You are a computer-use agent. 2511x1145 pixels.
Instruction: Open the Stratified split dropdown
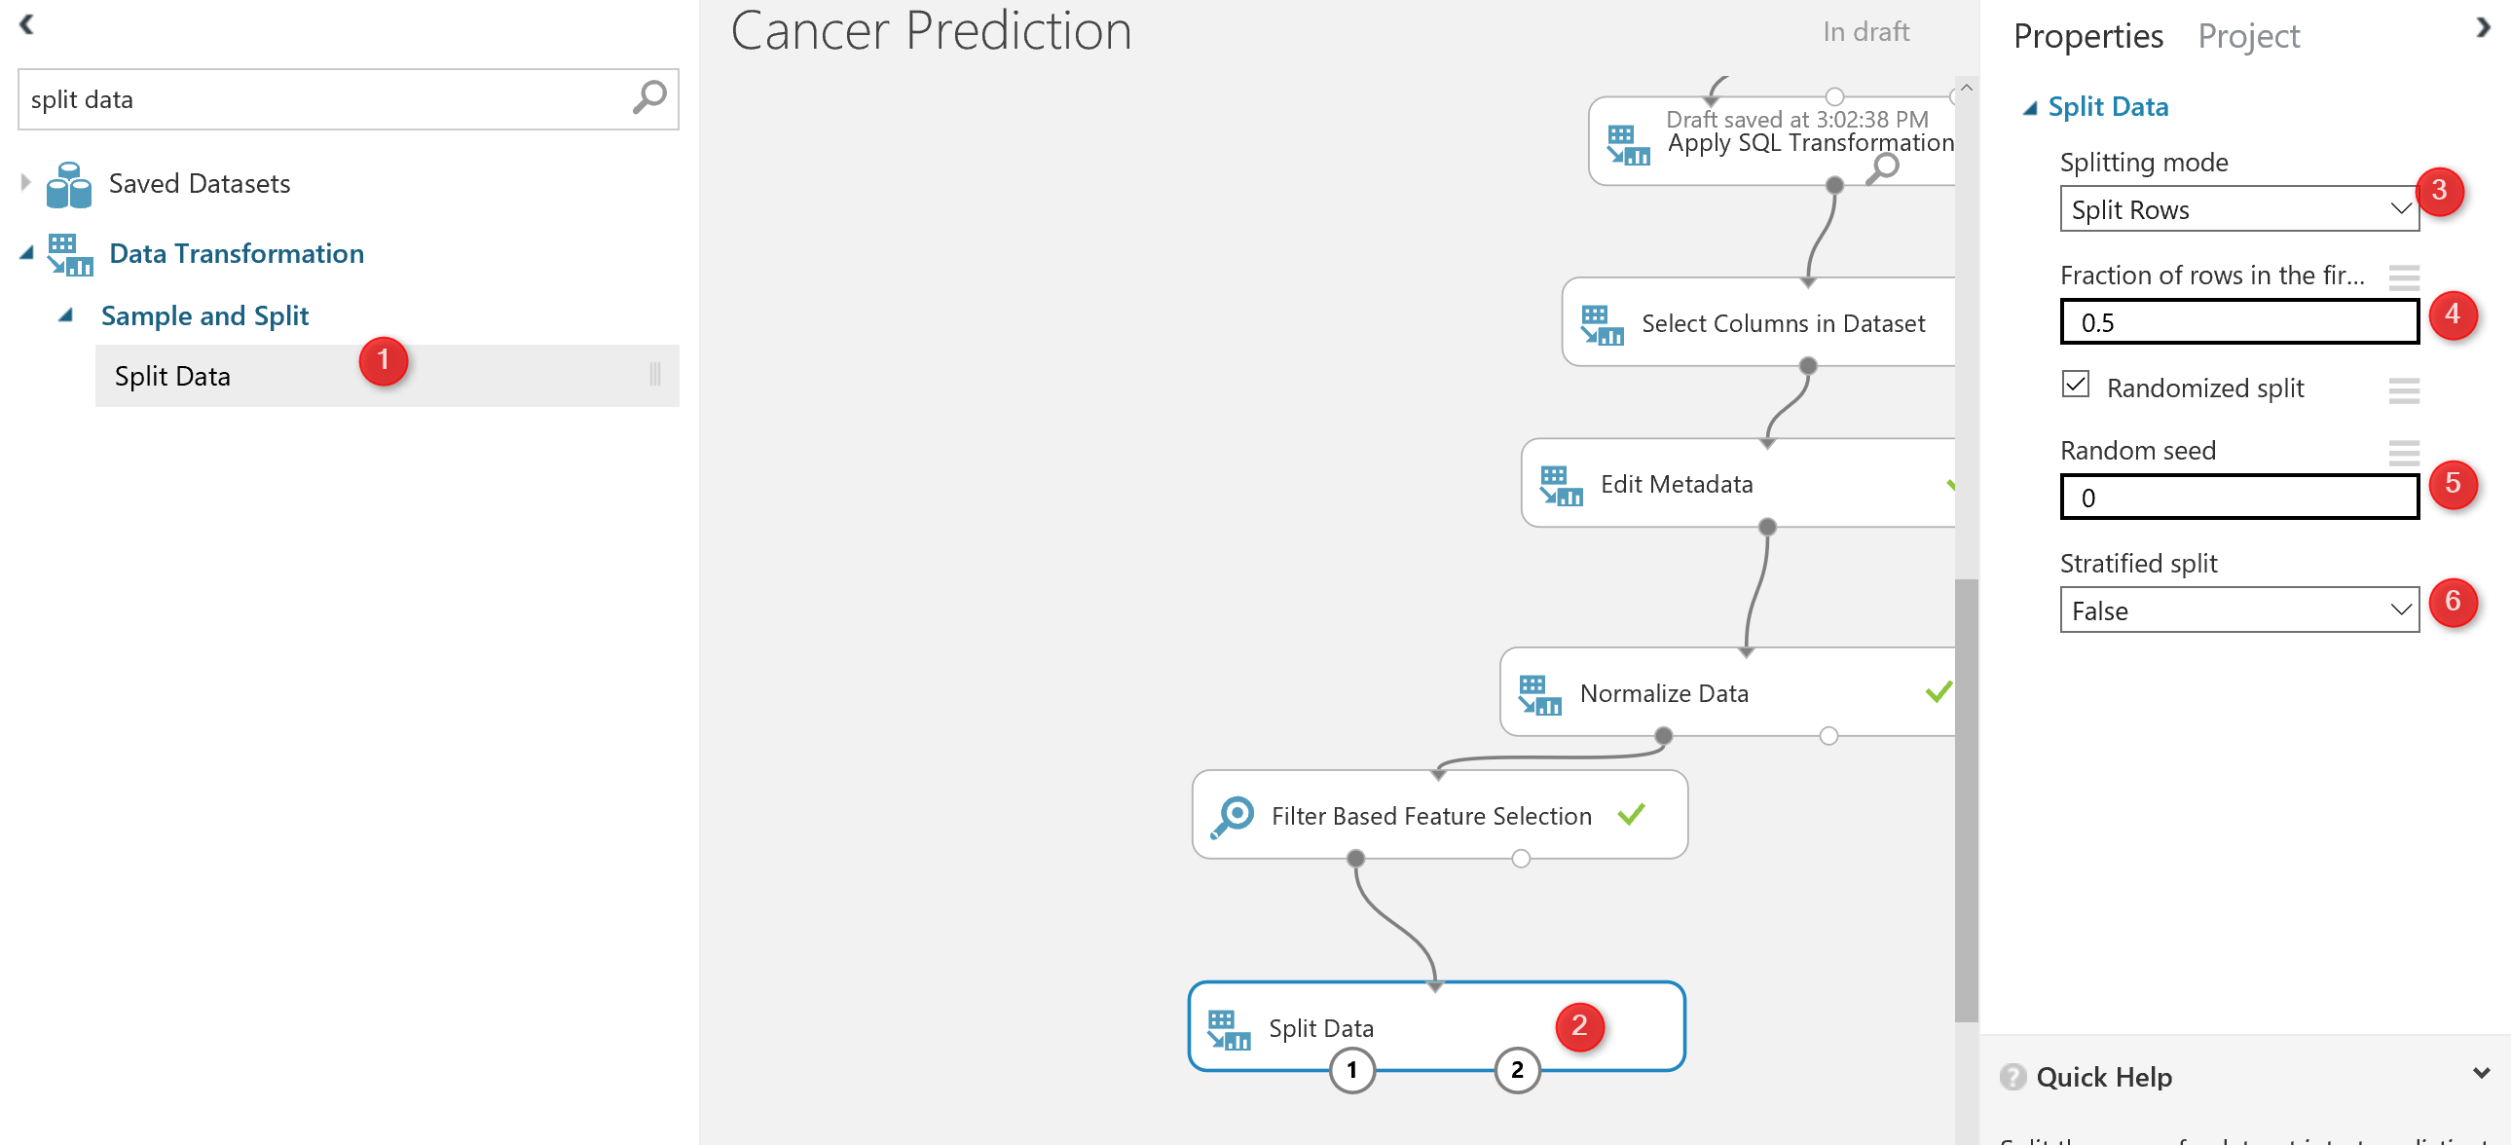coord(2238,611)
